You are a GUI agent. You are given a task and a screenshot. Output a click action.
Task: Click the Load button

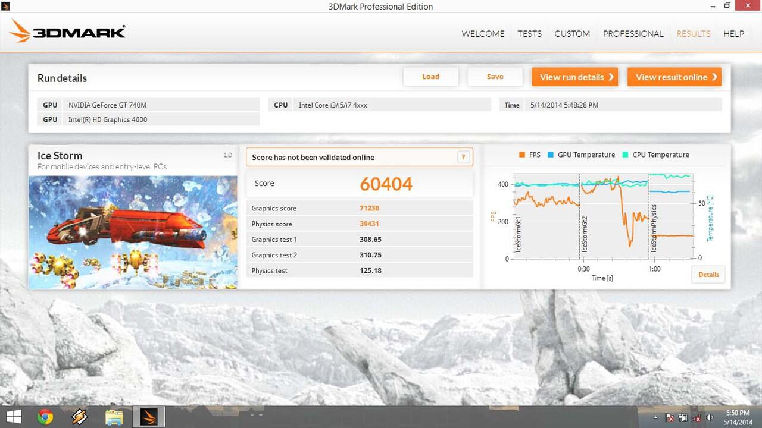pos(430,77)
